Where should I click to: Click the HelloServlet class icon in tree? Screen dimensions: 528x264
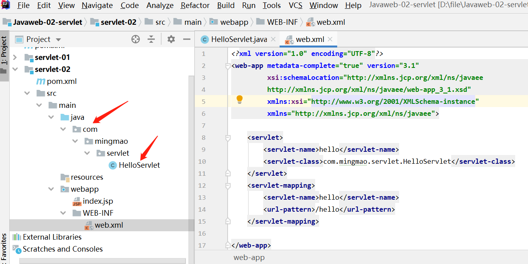[x=113, y=165]
